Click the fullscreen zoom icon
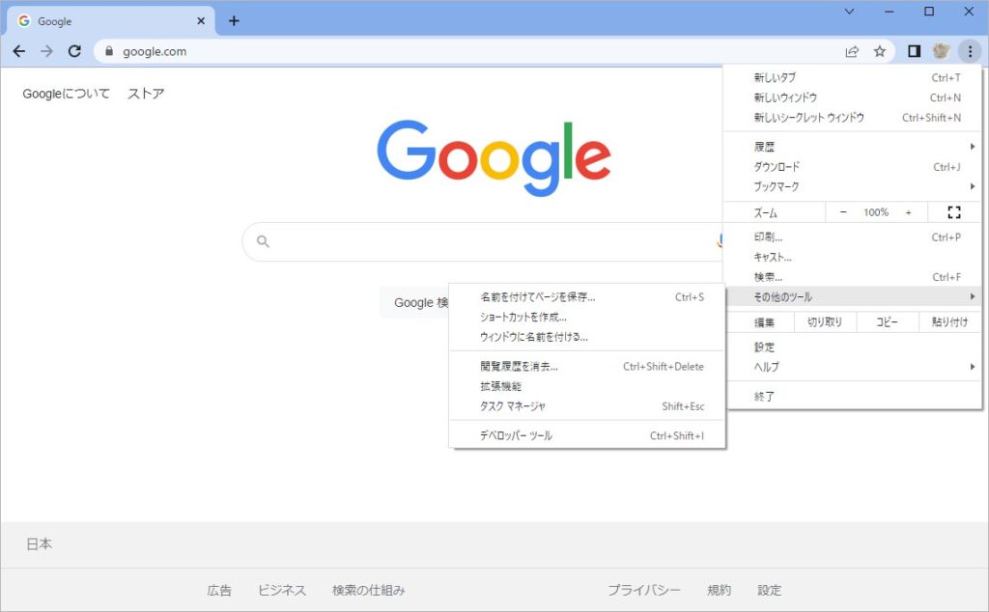The height and width of the screenshot is (612, 989). pyautogui.click(x=954, y=212)
